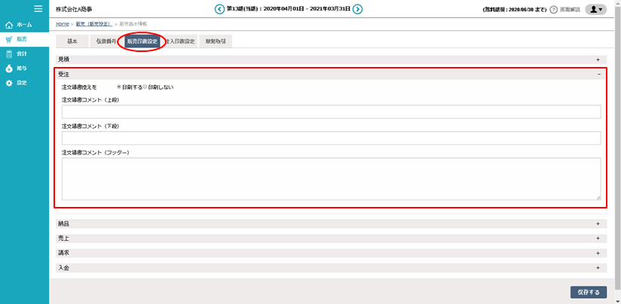
Task: Collapse the 受注 section
Action: (598, 74)
